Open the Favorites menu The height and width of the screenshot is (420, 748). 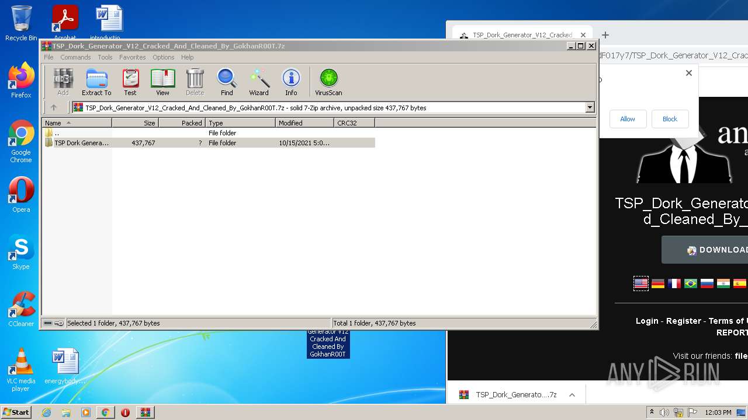(x=133, y=57)
